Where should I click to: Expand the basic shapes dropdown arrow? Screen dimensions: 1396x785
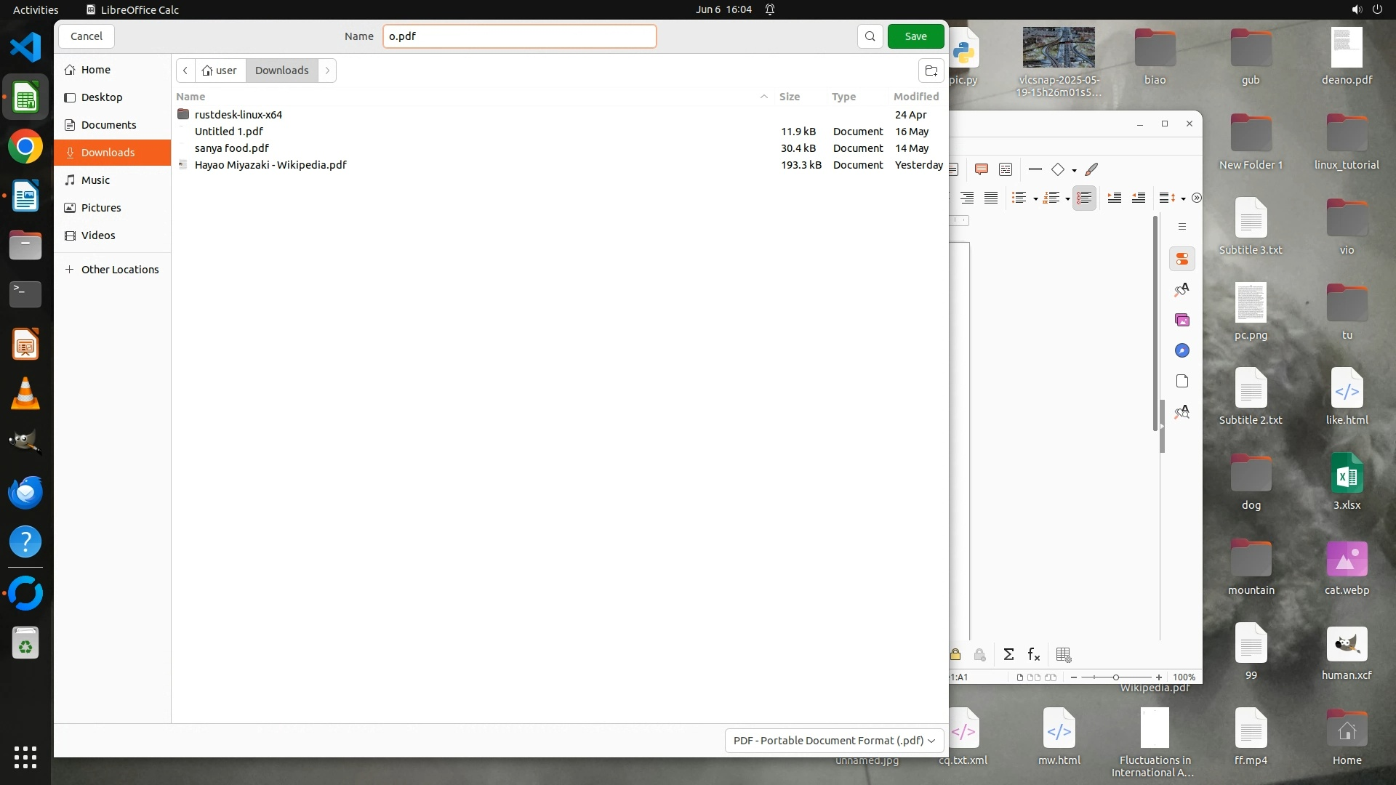tap(1074, 171)
